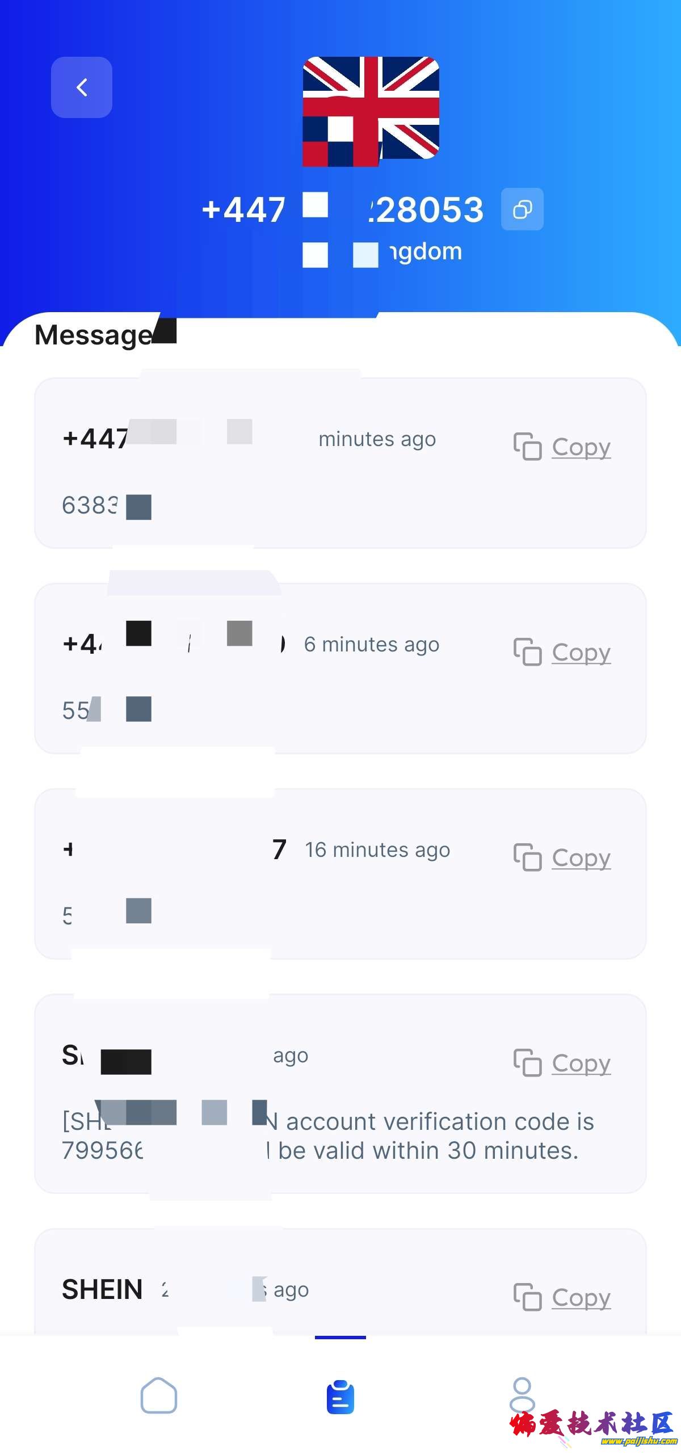Click copy icon on first message card
The height and width of the screenshot is (1455, 681).
(x=528, y=447)
